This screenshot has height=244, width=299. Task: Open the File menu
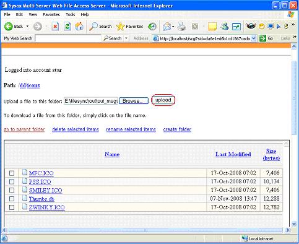tap(7, 14)
